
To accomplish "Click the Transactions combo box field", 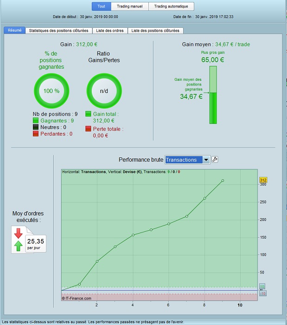I will click(187, 160).
